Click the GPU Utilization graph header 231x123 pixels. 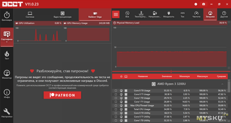pyautogui.click(x=38, y=23)
